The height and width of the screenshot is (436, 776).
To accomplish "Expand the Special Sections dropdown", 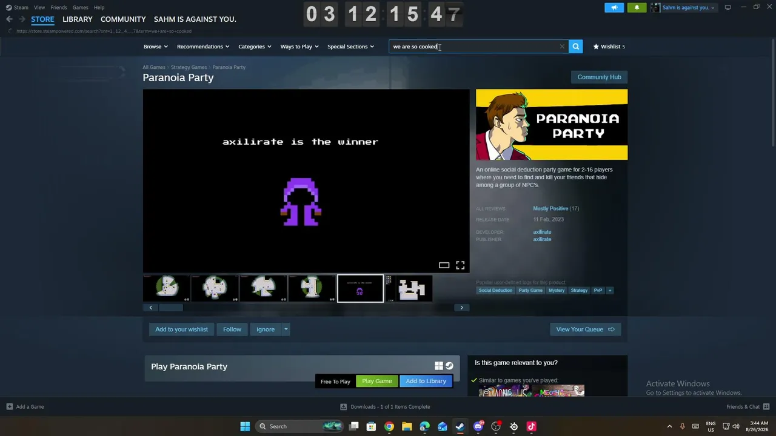I will click(x=351, y=47).
